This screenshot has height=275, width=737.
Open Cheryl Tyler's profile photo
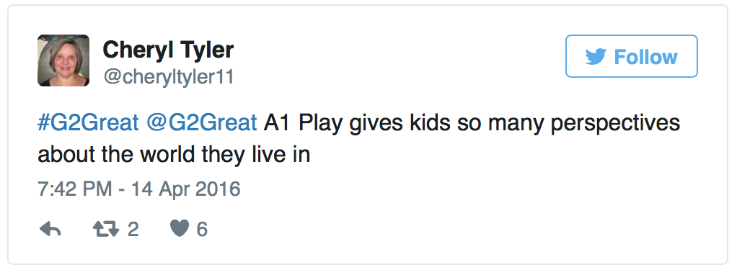click(x=63, y=60)
